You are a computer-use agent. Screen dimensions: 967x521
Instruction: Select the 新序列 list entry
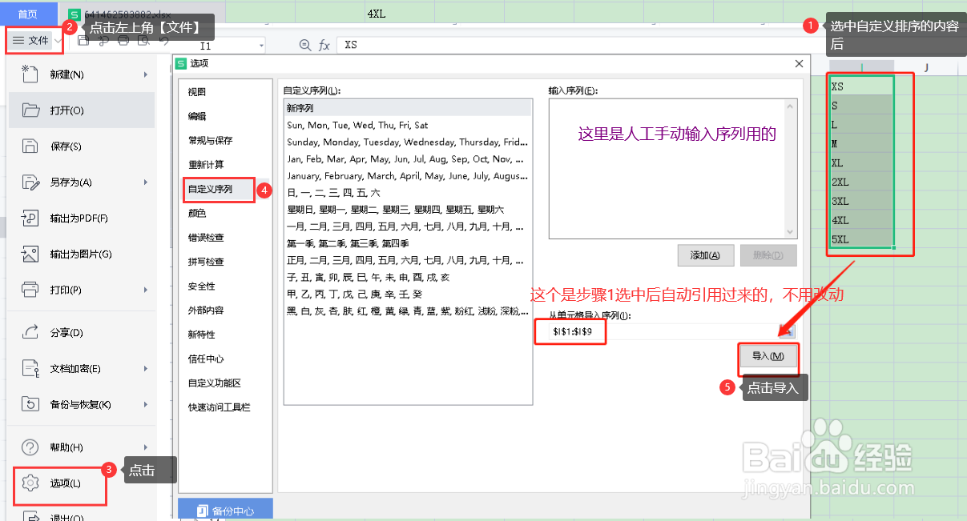[x=407, y=108]
